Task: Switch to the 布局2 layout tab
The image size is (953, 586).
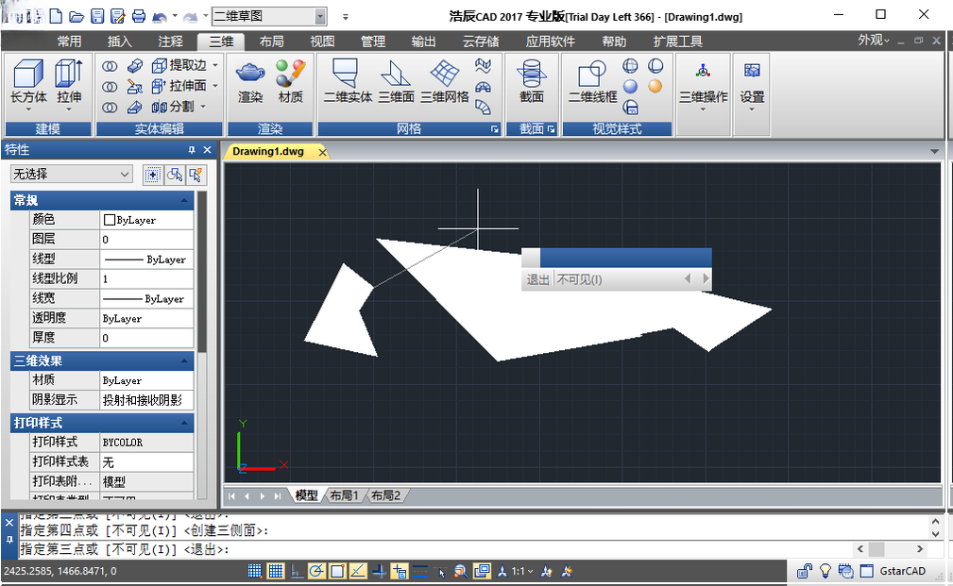Action: point(385,495)
